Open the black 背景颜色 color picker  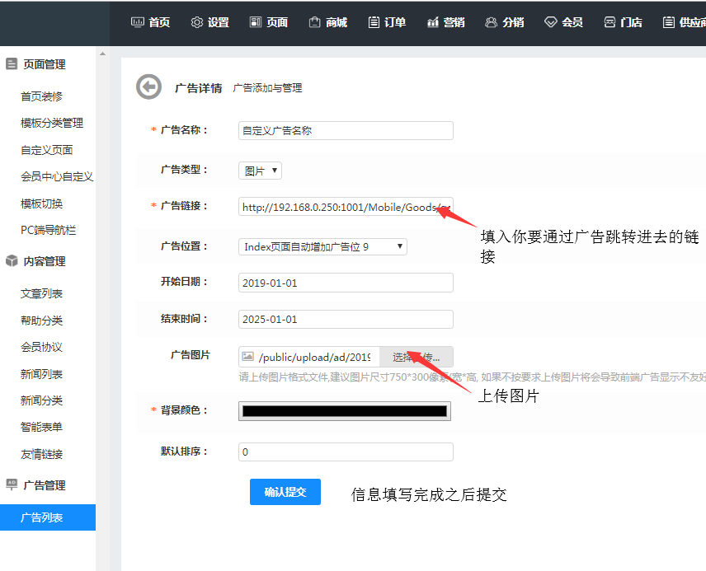click(345, 411)
